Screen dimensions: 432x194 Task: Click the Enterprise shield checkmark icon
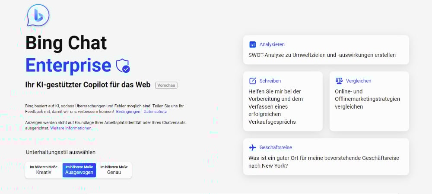coord(123,66)
